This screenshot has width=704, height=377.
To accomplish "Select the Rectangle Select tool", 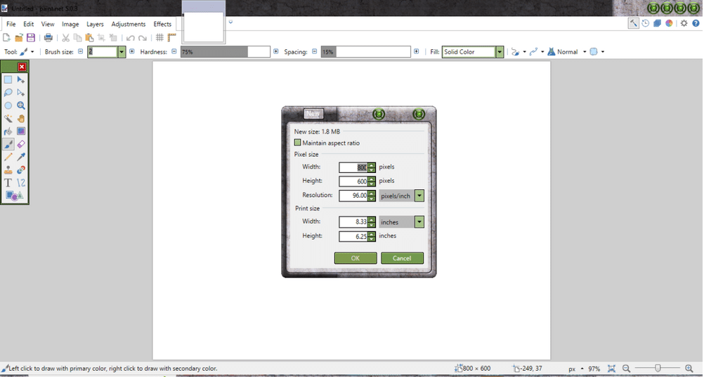I will click(x=8, y=80).
